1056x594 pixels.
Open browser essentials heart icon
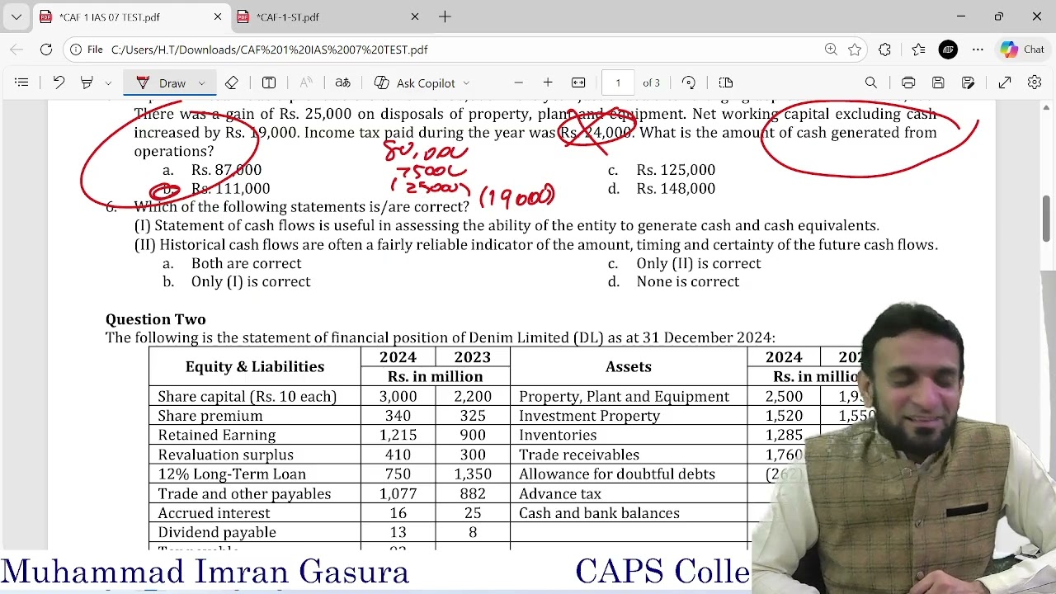point(918,49)
